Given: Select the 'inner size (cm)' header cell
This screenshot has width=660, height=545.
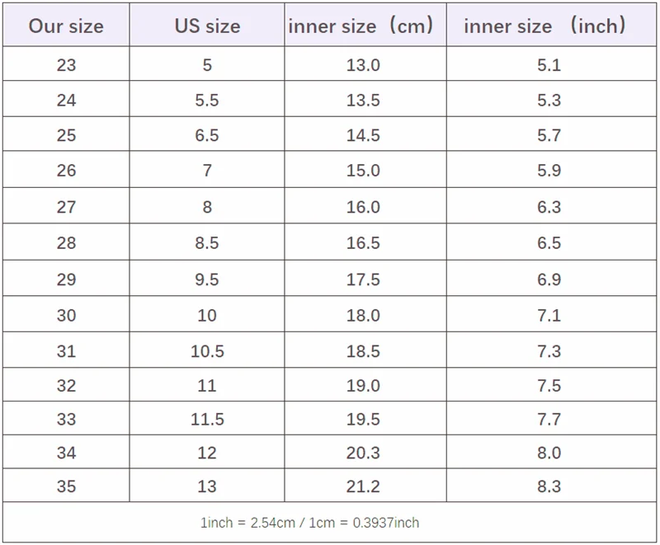Looking at the screenshot, I should (365, 26).
